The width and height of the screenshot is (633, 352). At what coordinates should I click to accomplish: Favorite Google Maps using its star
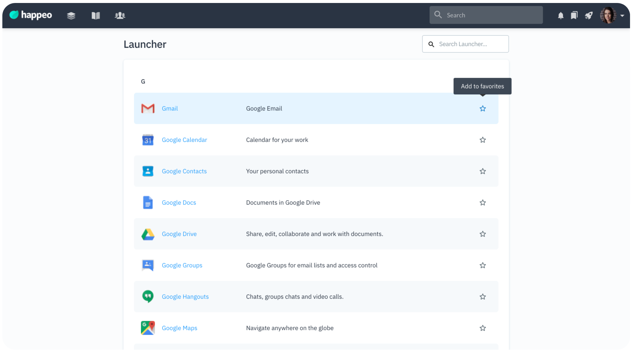click(482, 328)
